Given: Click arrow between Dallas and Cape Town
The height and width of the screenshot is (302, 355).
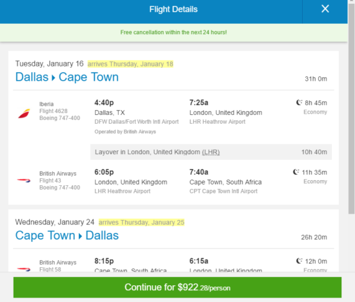Looking at the screenshot, I should point(54,78).
